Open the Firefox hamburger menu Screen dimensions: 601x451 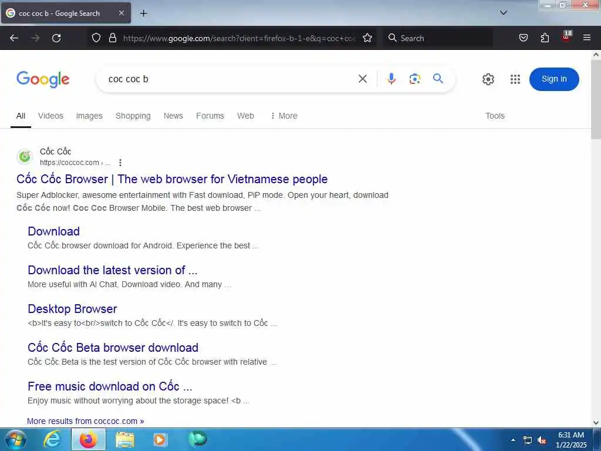586,38
